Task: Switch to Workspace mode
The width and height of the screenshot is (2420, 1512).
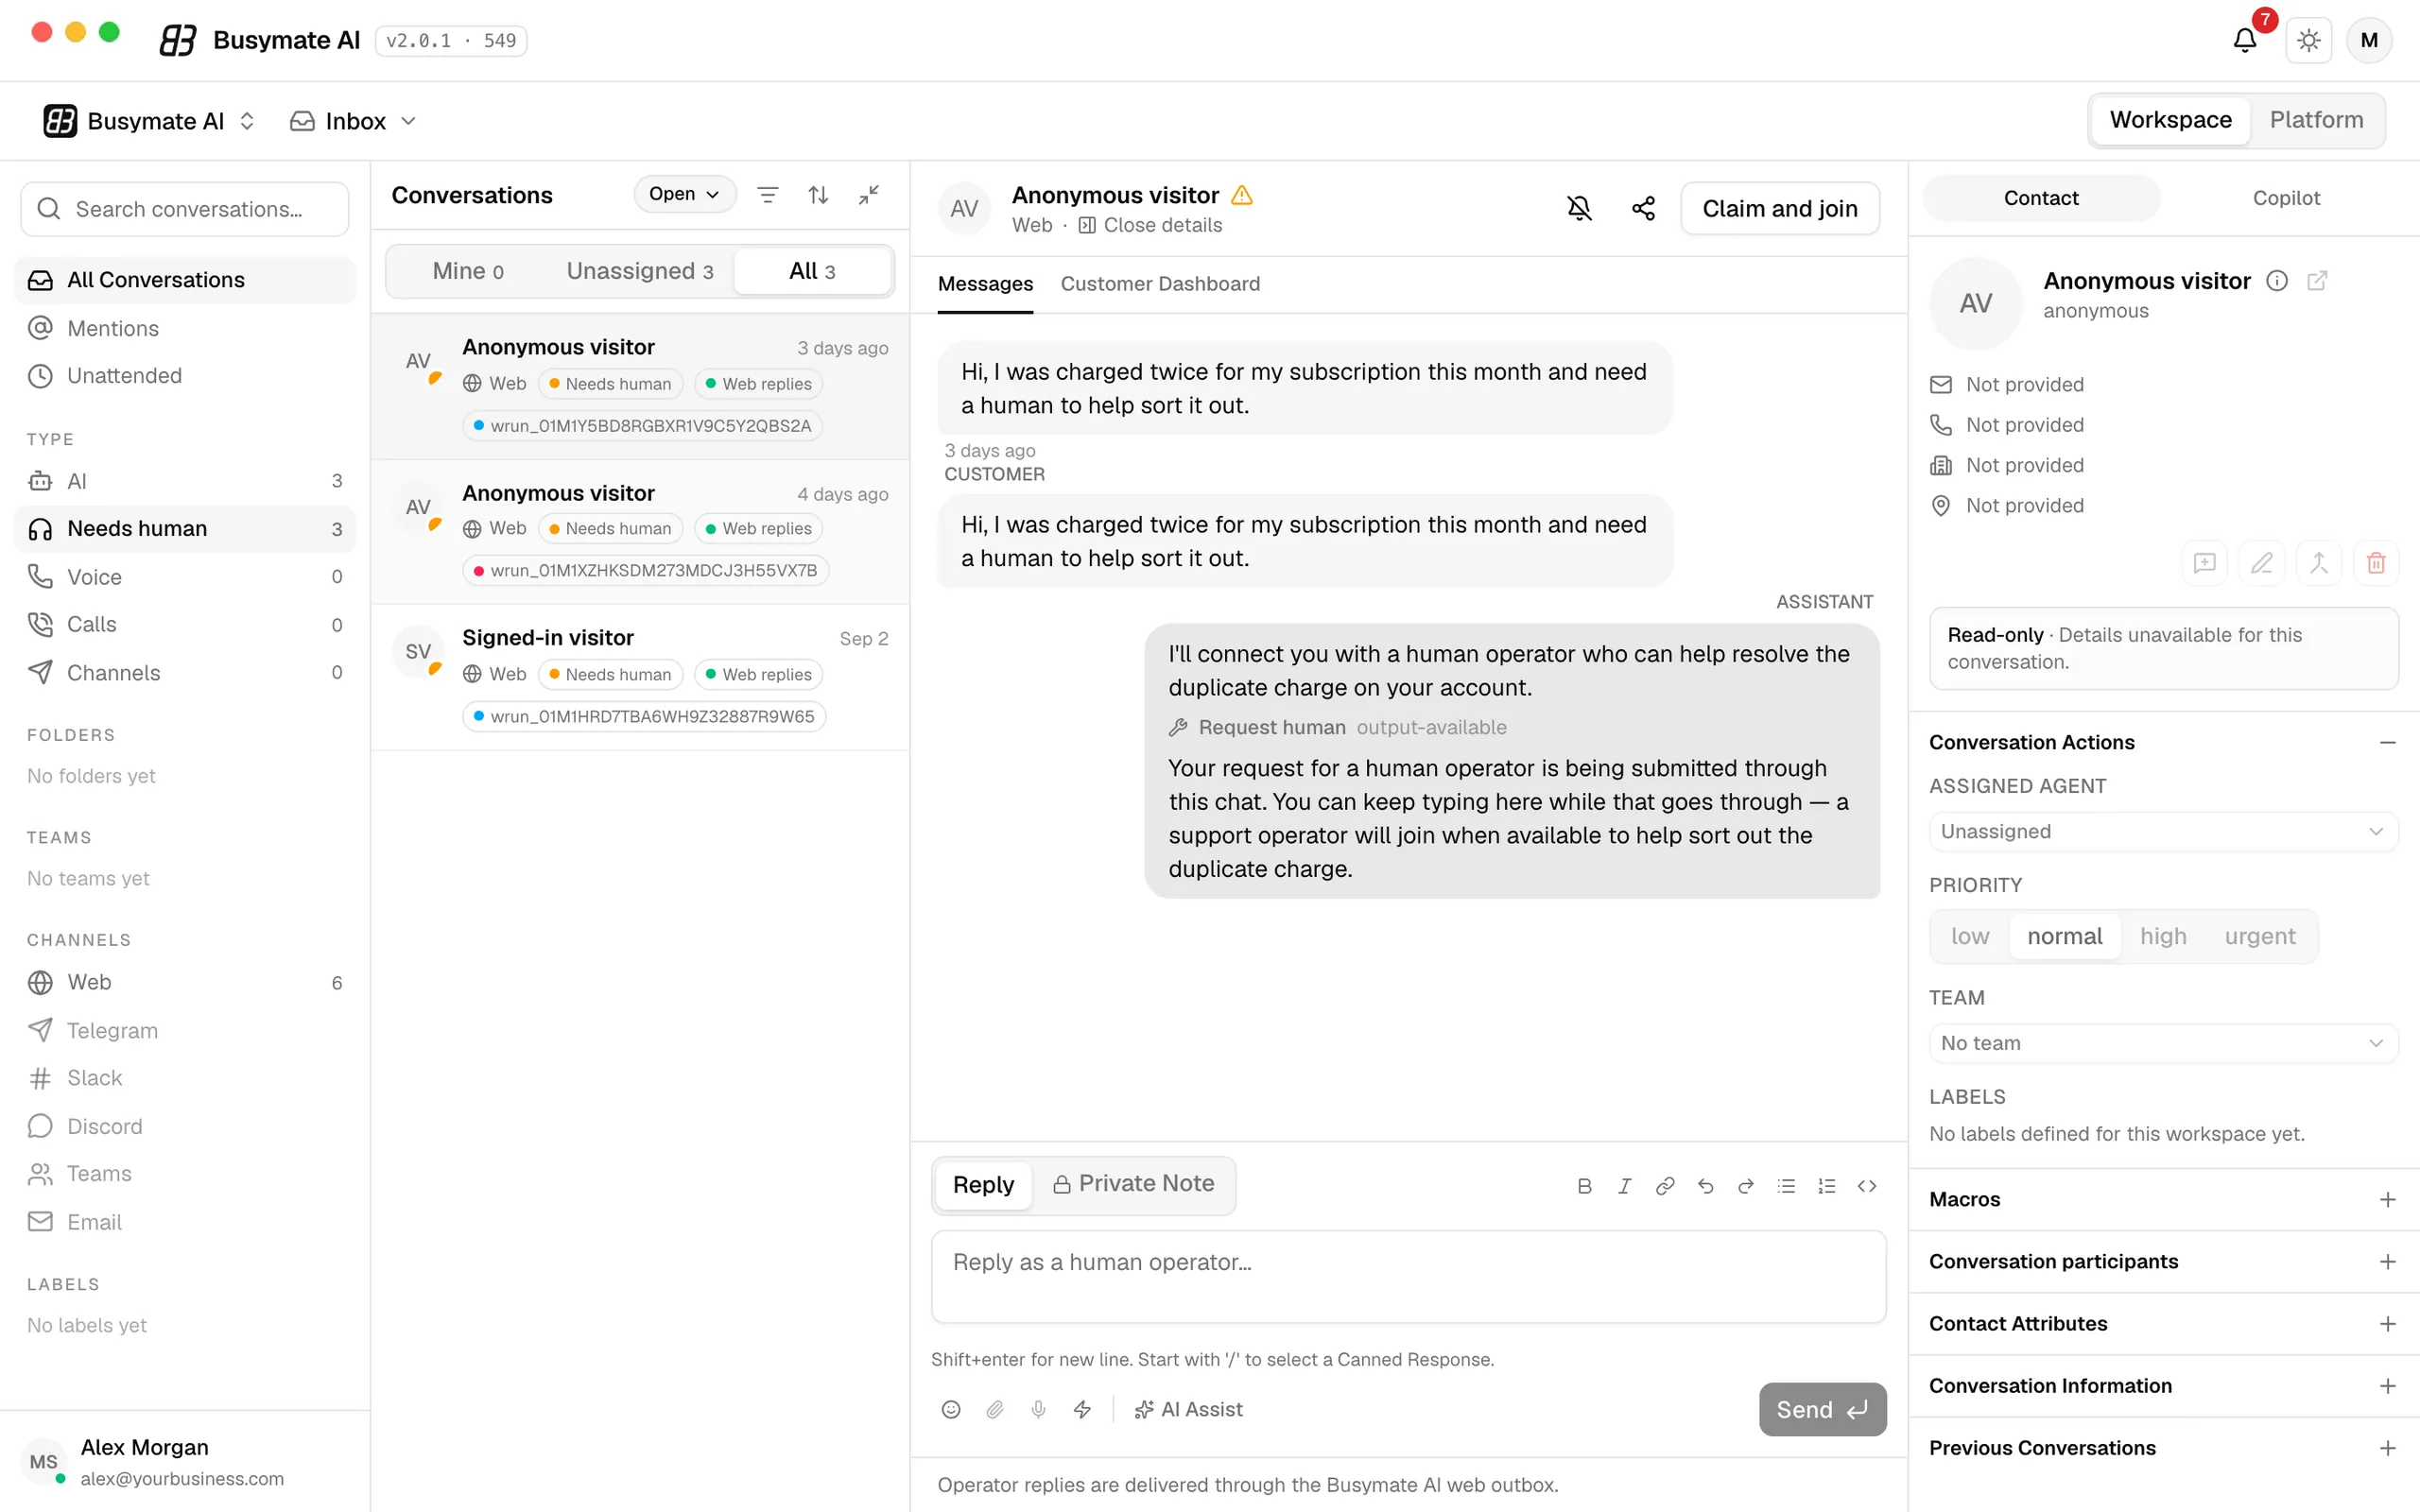Action: click(x=2170, y=120)
